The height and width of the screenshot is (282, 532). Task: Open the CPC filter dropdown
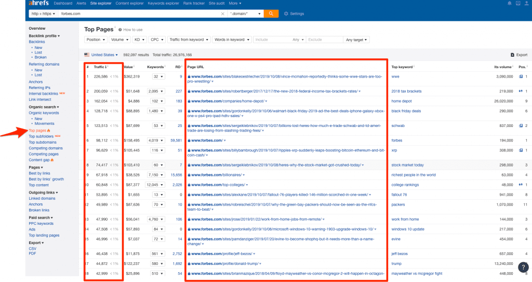[x=157, y=40]
